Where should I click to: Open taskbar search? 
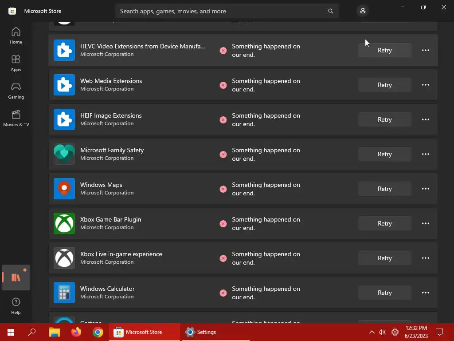click(32, 332)
